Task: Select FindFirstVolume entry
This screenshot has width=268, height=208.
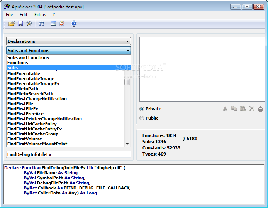Action: [25, 139]
